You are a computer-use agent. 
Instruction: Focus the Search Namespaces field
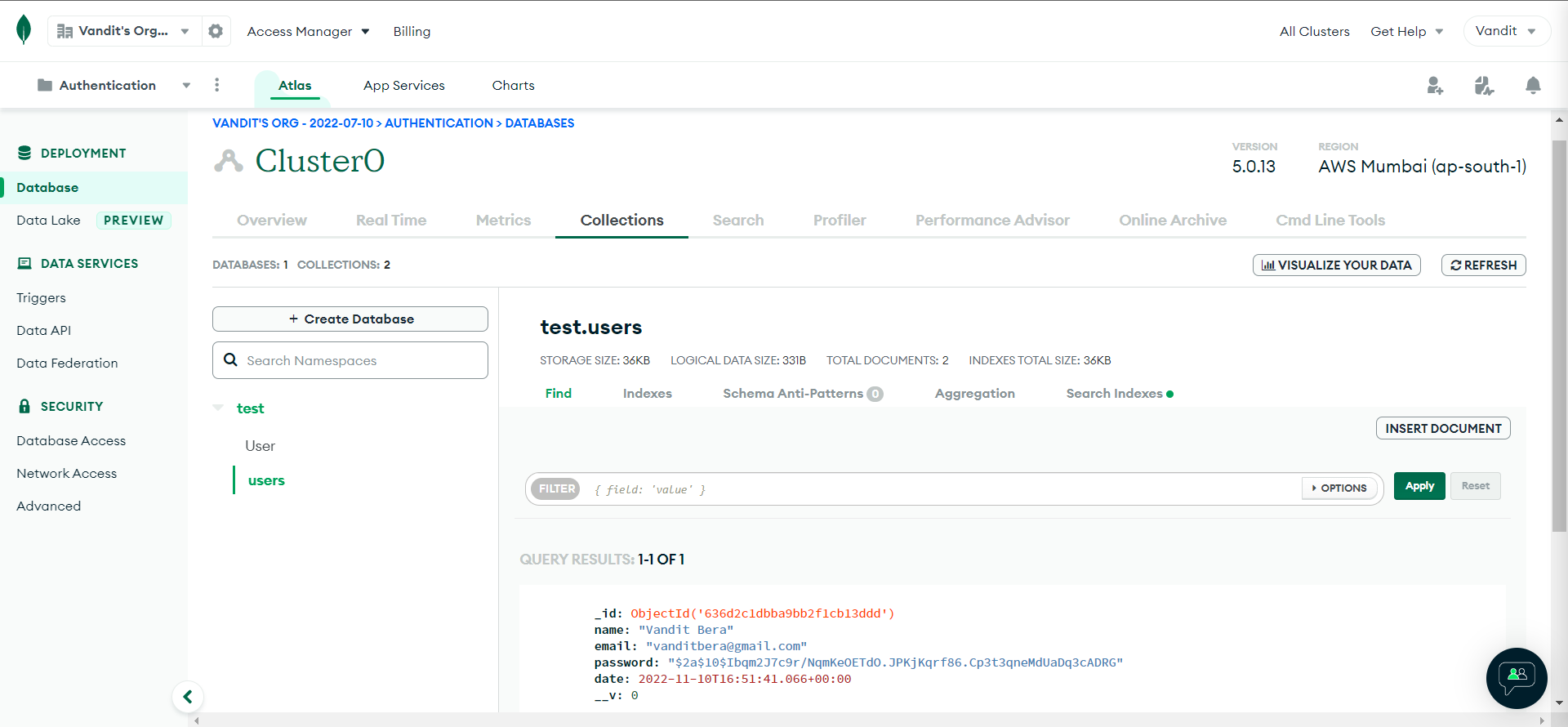(350, 360)
